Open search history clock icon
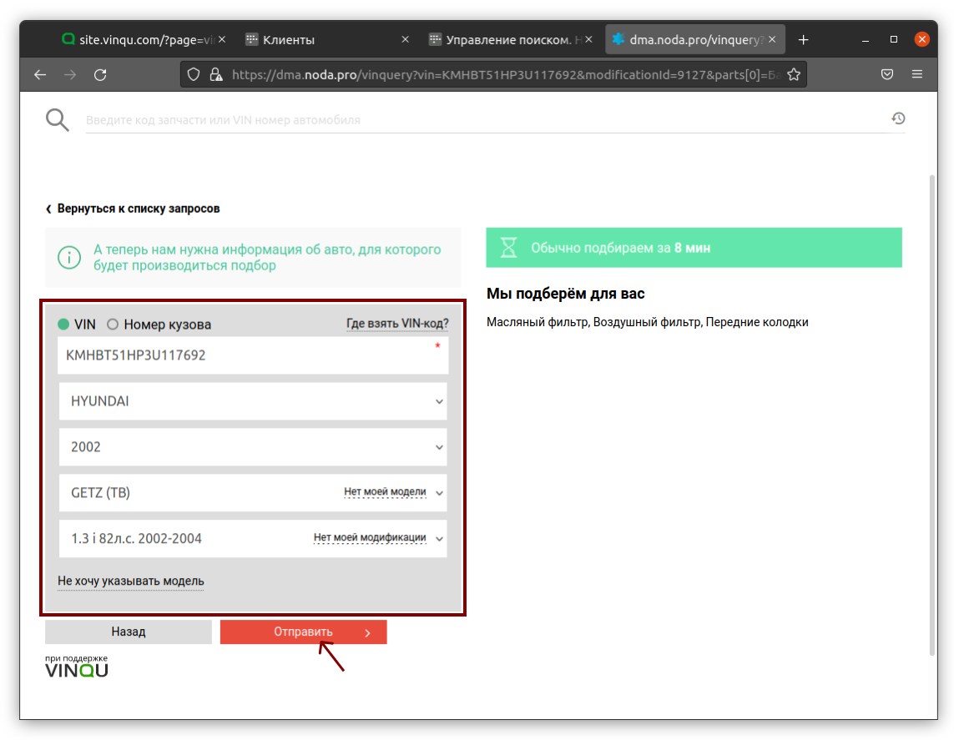The width and height of the screenshot is (954, 740). pyautogui.click(x=898, y=119)
